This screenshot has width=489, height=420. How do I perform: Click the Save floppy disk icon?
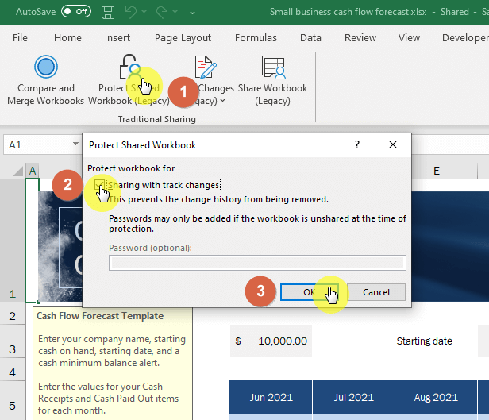click(x=108, y=12)
